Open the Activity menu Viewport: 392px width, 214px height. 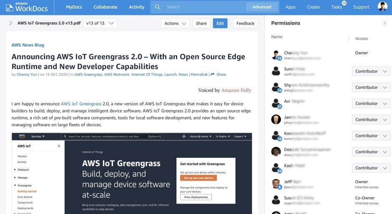click(x=136, y=7)
